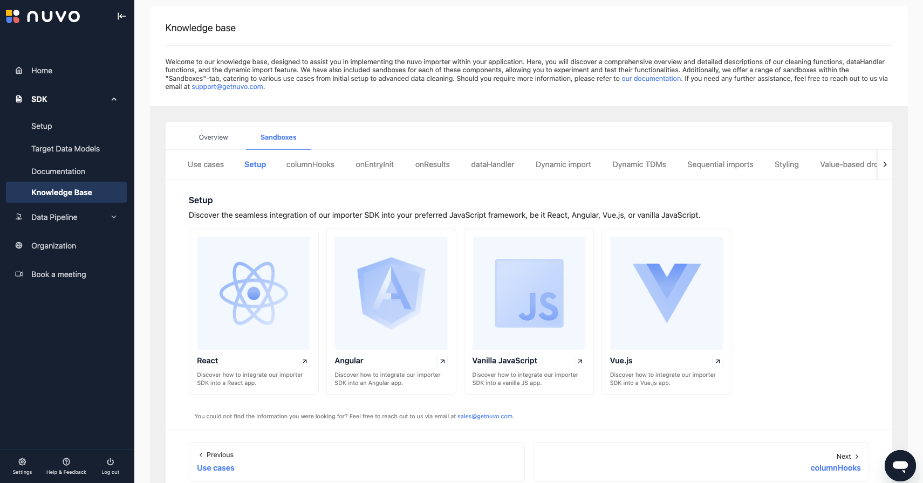The height and width of the screenshot is (483, 923).
Task: Click the Home house icon
Action: click(x=19, y=71)
